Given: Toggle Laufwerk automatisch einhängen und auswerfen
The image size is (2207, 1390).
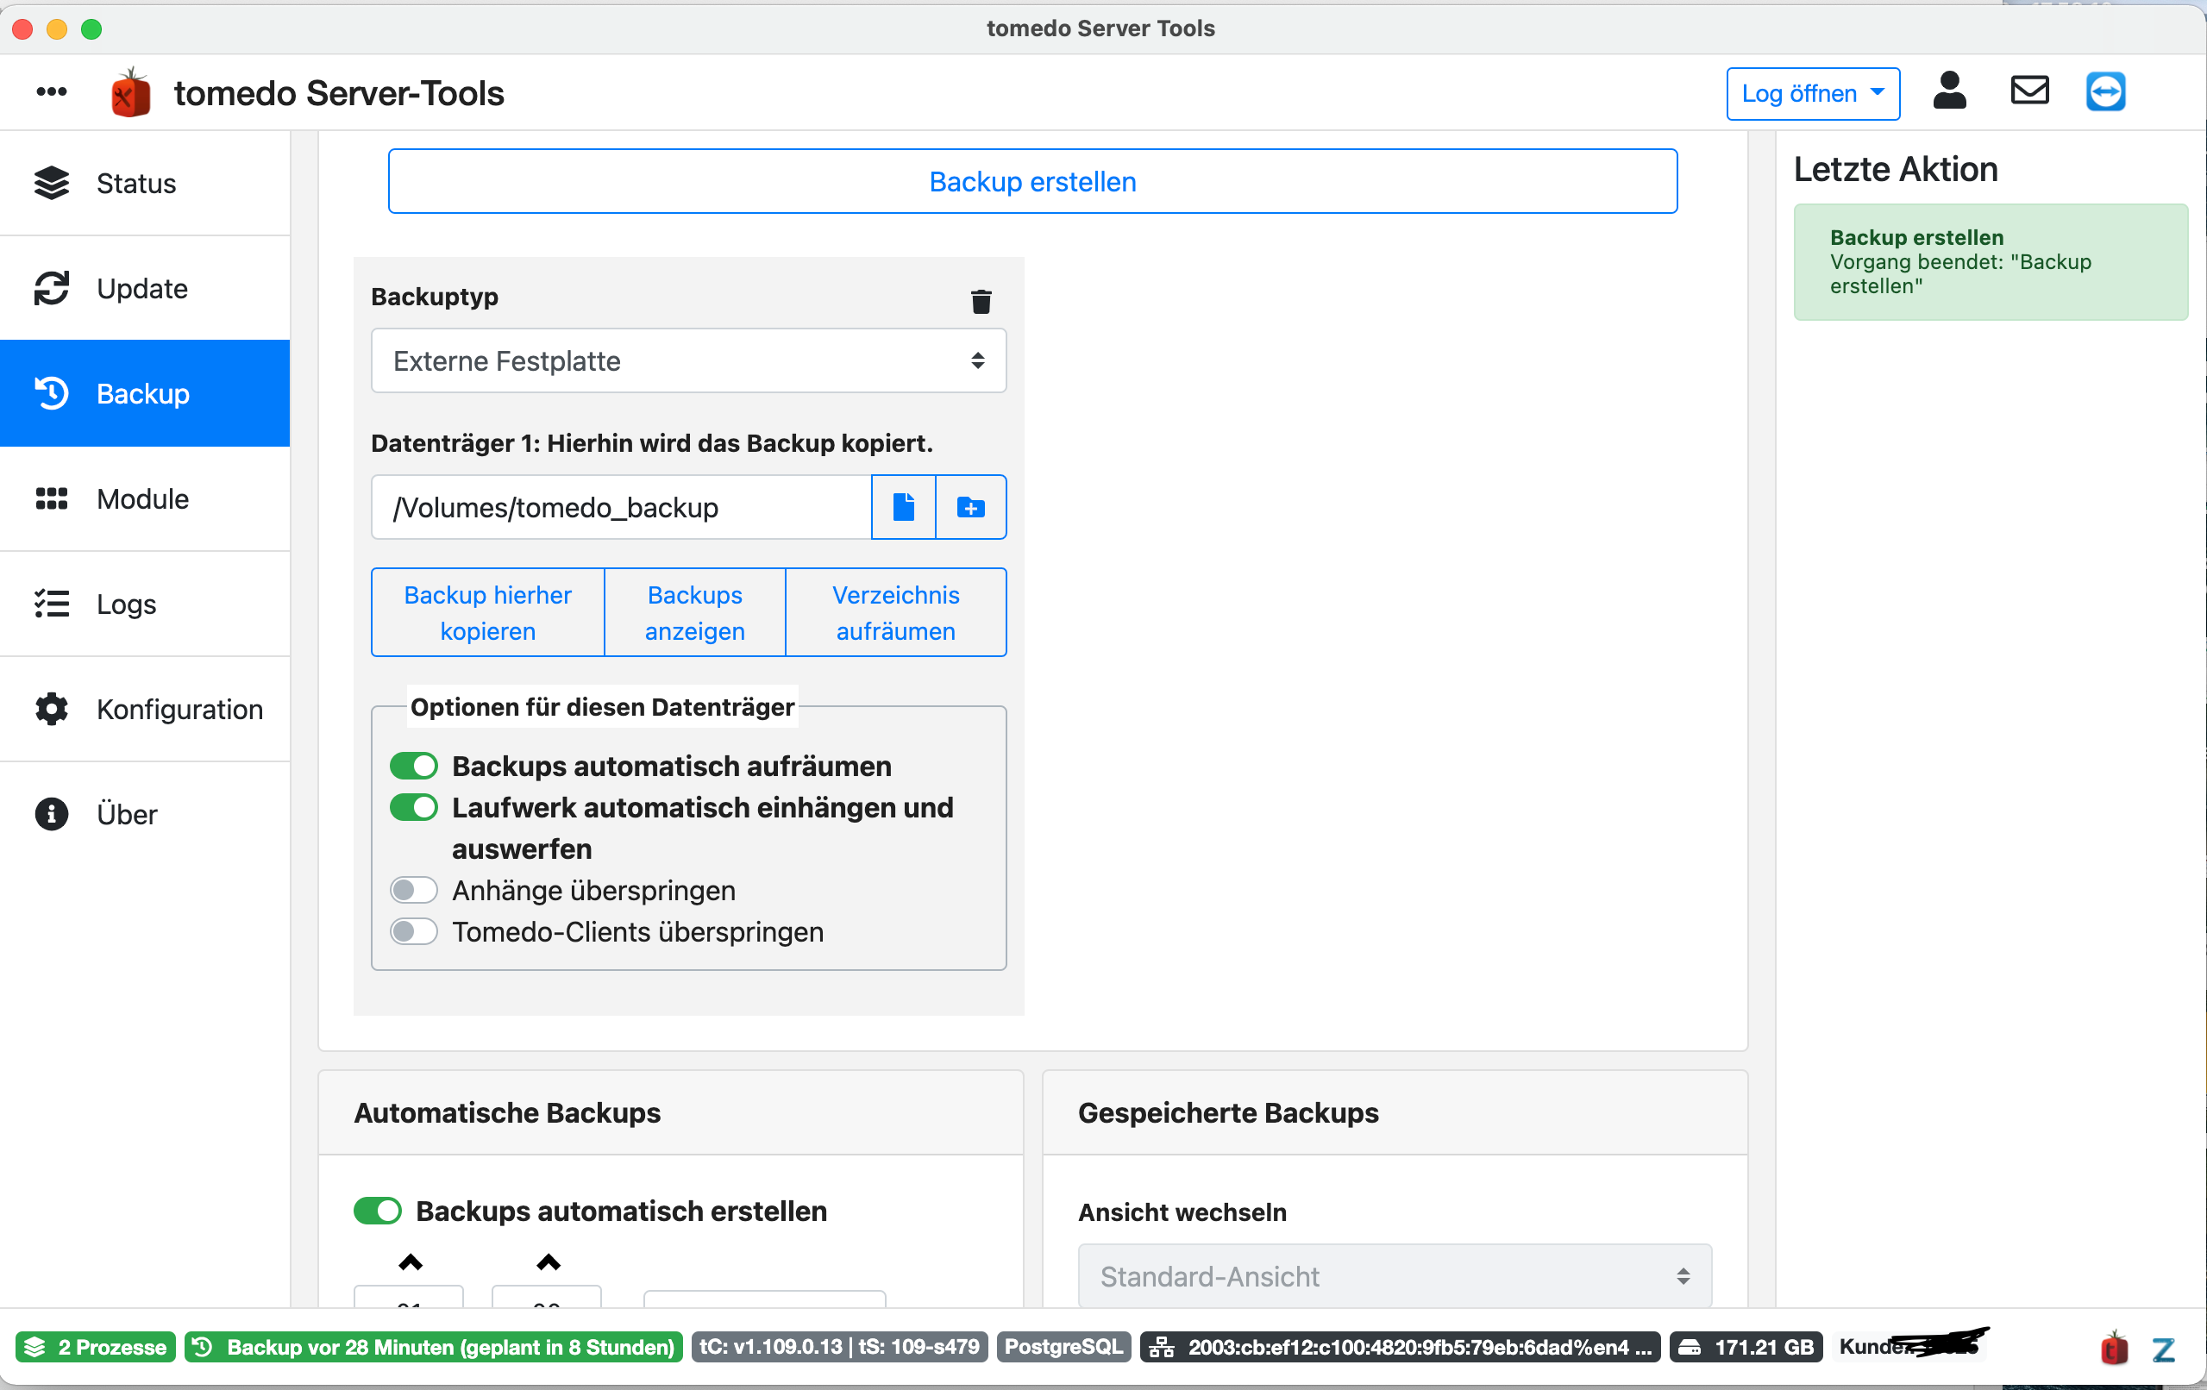Looking at the screenshot, I should (x=413, y=807).
